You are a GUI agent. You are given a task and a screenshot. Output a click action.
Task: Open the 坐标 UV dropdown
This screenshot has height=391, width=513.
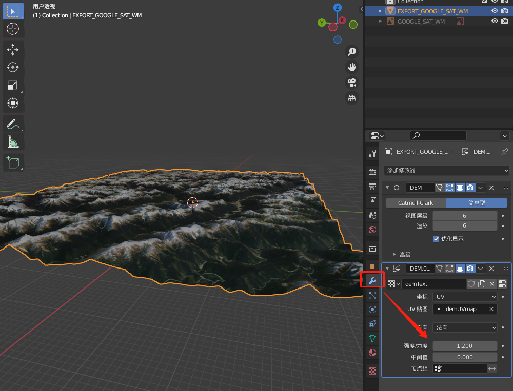[465, 297]
